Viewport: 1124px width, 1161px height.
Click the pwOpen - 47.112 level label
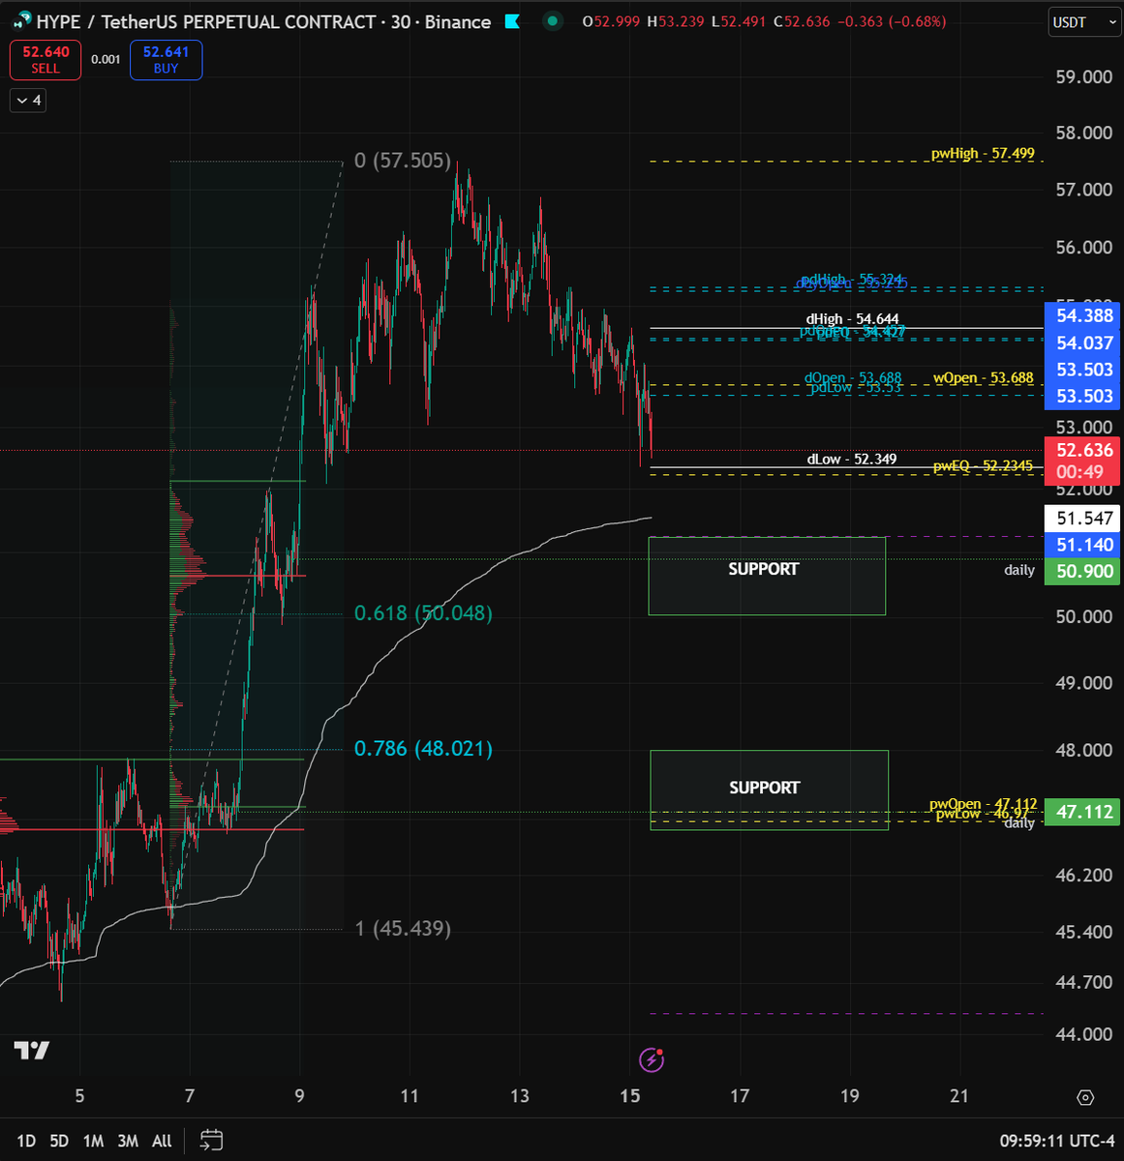click(983, 804)
